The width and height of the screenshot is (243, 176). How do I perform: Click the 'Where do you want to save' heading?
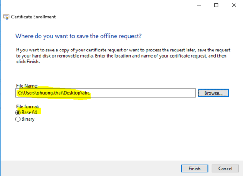pos(79,36)
